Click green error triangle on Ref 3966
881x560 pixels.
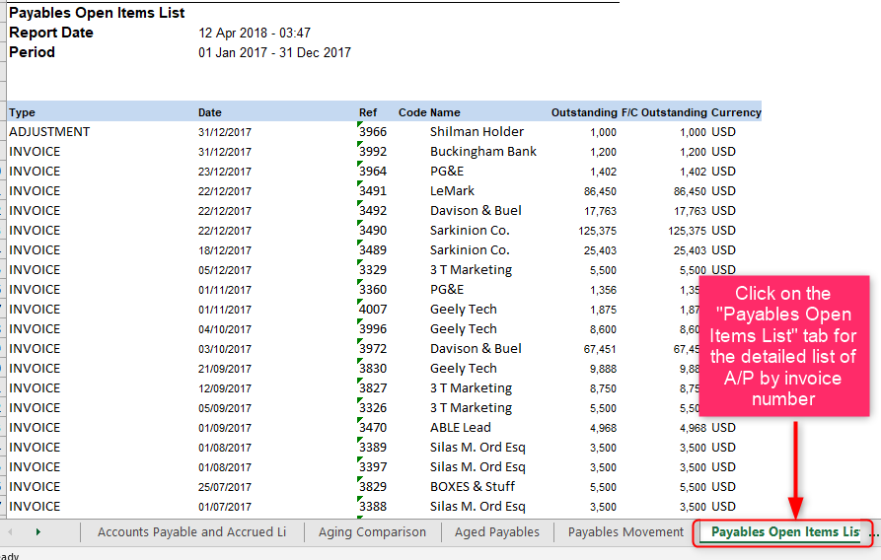[x=360, y=125]
